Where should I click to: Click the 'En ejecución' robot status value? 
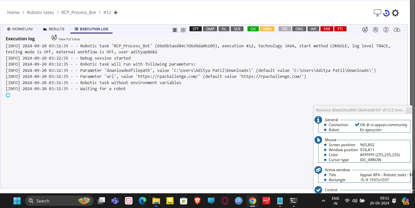click(371, 130)
